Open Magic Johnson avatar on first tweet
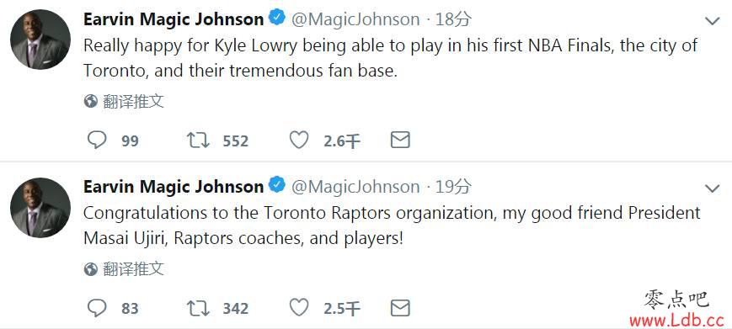 [40, 40]
